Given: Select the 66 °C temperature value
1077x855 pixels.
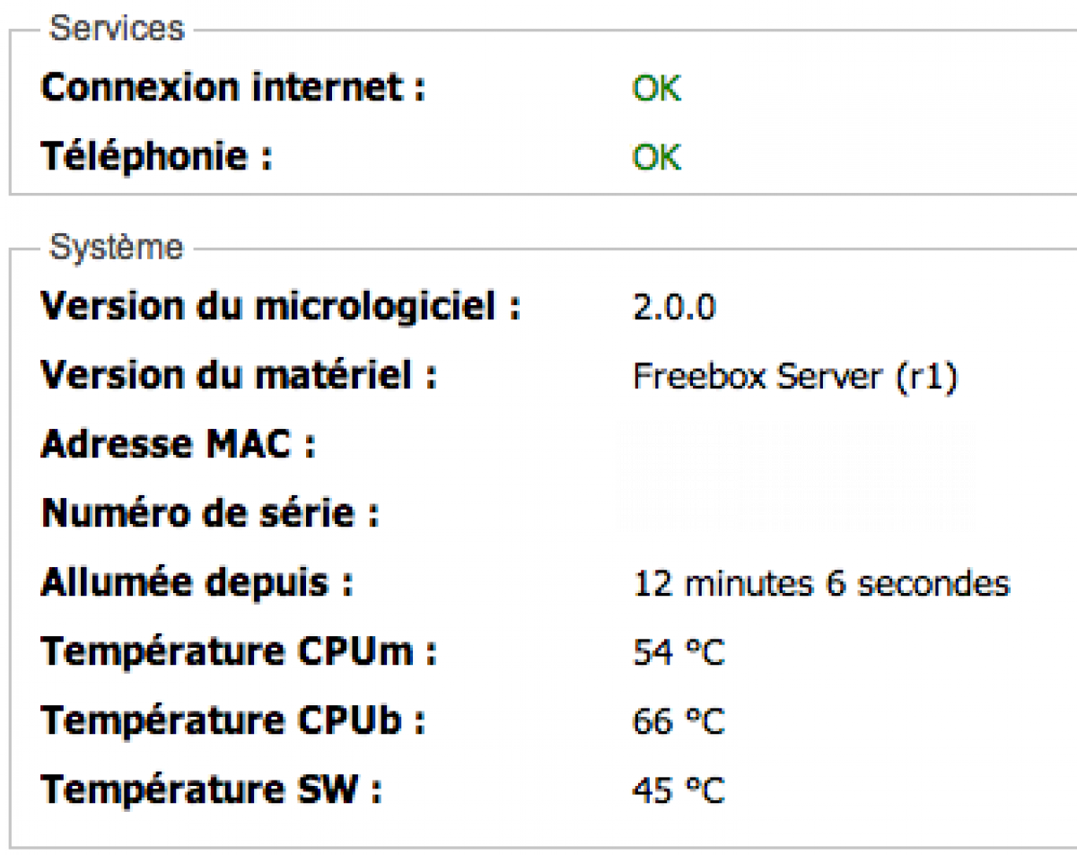Looking at the screenshot, I should tap(679, 722).
